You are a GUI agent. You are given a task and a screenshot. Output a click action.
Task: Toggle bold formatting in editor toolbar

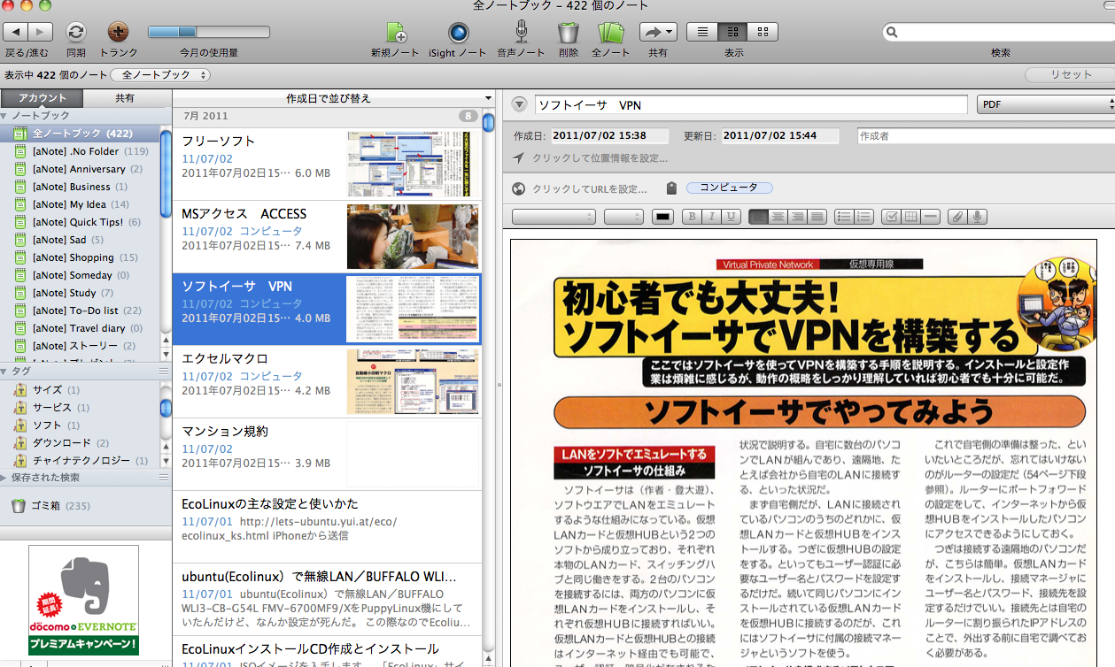(x=692, y=217)
